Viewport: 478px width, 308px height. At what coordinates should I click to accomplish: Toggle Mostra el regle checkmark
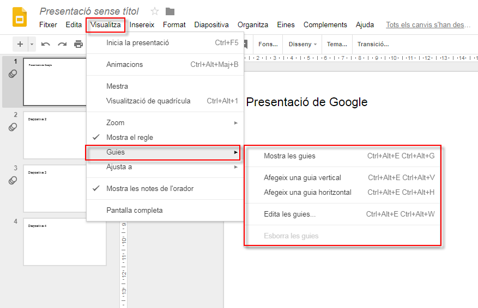point(165,137)
